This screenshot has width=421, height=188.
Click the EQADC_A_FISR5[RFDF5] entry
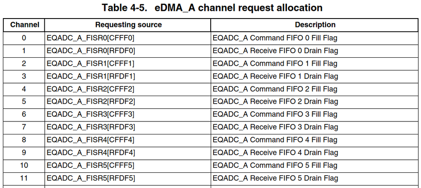tap(91, 178)
